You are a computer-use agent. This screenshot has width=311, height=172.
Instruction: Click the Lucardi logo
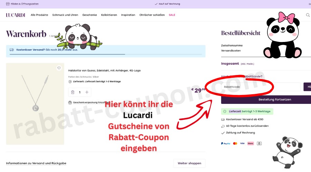tap(16, 15)
